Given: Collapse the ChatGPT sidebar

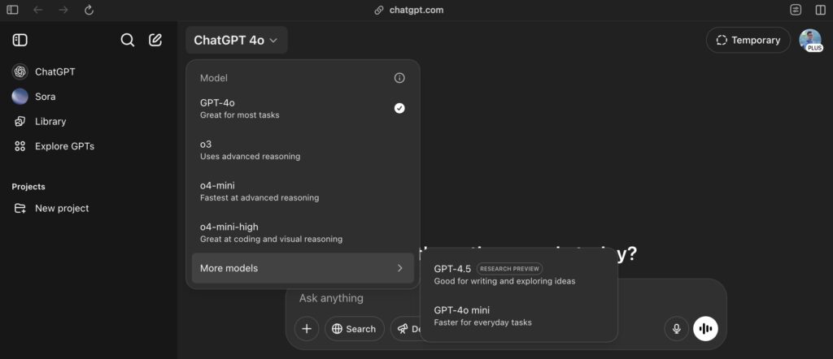Looking at the screenshot, I should click(20, 41).
